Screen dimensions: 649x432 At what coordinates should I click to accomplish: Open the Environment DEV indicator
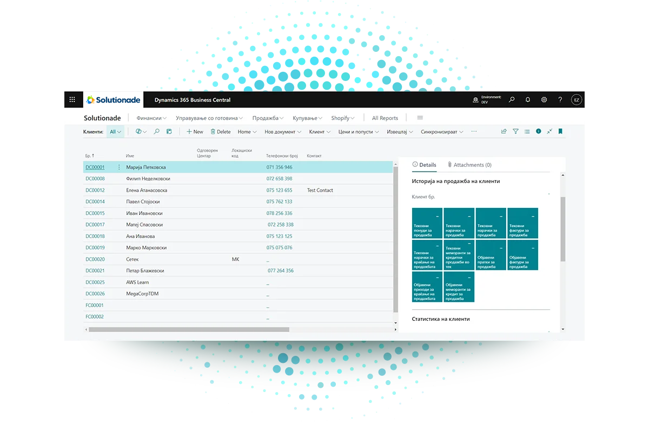point(487,100)
